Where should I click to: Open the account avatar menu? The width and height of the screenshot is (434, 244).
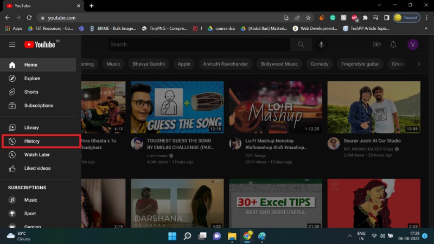click(412, 44)
